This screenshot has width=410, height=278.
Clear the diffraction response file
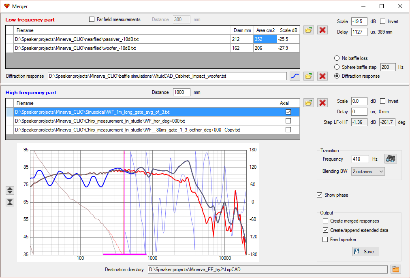(x=322, y=76)
